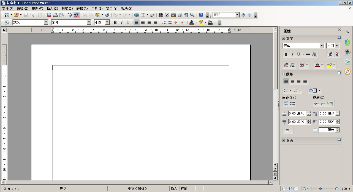Toggle AutoSpellcheck red-underlined ABC button
This screenshot has height=192, width=353.
click(x=77, y=15)
